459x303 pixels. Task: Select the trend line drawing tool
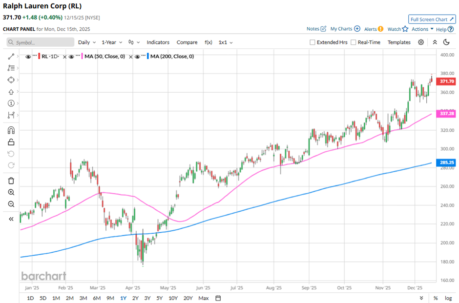point(11,57)
